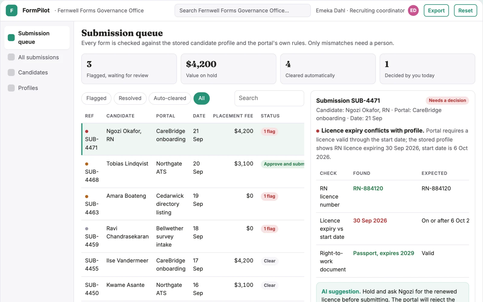
Task: Open the ED user avatar
Action: click(413, 11)
